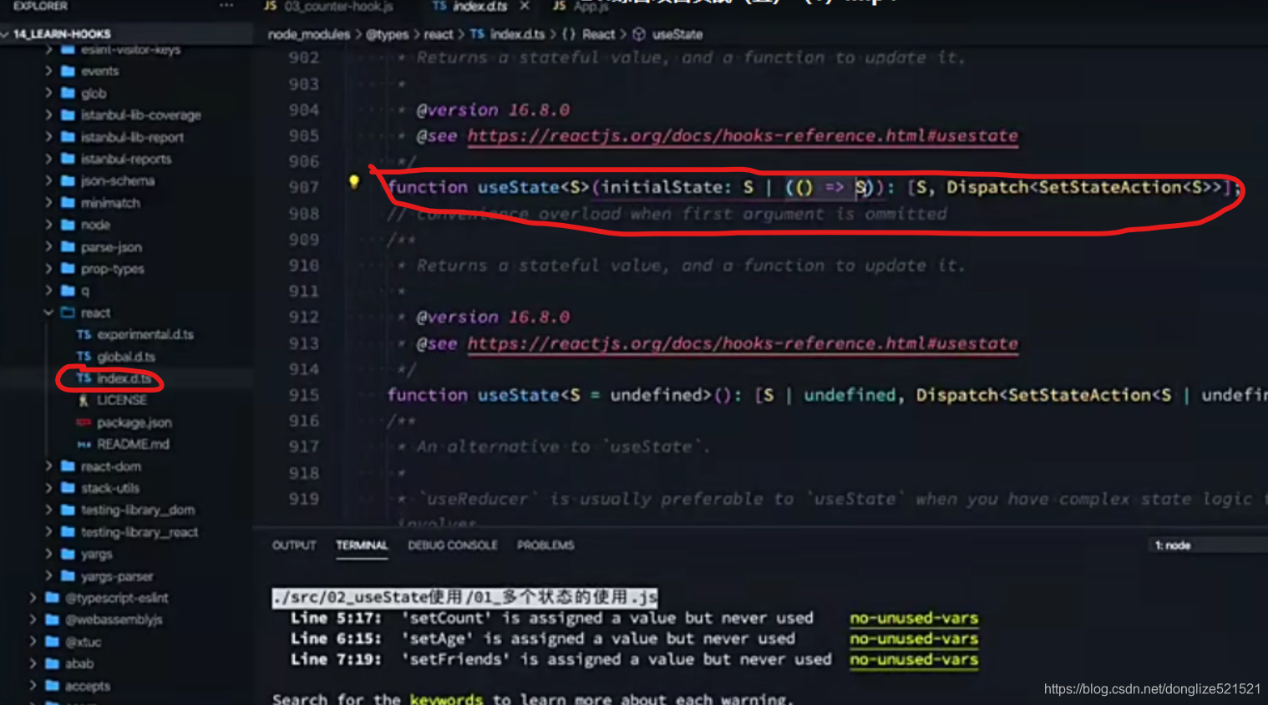Expand the glob folder chevron
The width and height of the screenshot is (1268, 705).
(48, 93)
